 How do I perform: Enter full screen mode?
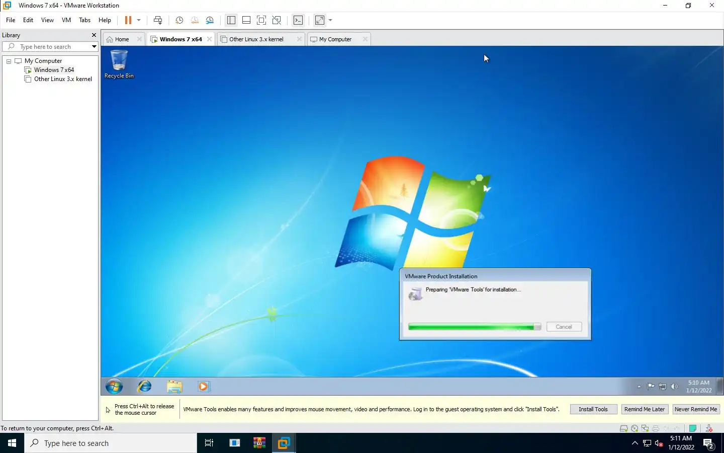pyautogui.click(x=261, y=20)
